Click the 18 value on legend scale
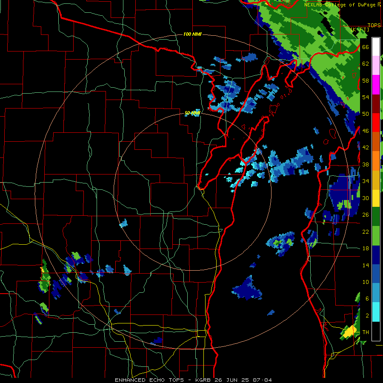383x383 pixels. click(x=366, y=249)
